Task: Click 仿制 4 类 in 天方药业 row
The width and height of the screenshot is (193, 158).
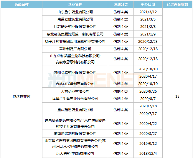Action: pos(121,91)
